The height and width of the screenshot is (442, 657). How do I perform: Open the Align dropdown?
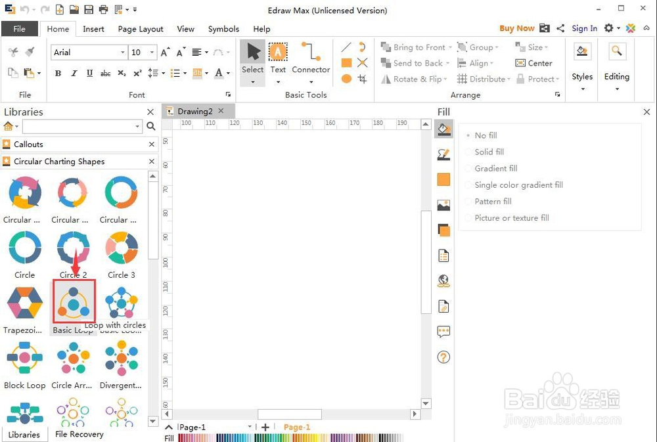point(475,63)
